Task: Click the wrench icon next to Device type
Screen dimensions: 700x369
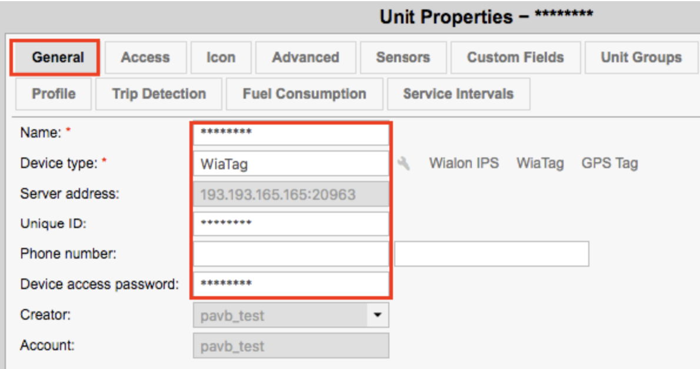Action: pos(403,164)
